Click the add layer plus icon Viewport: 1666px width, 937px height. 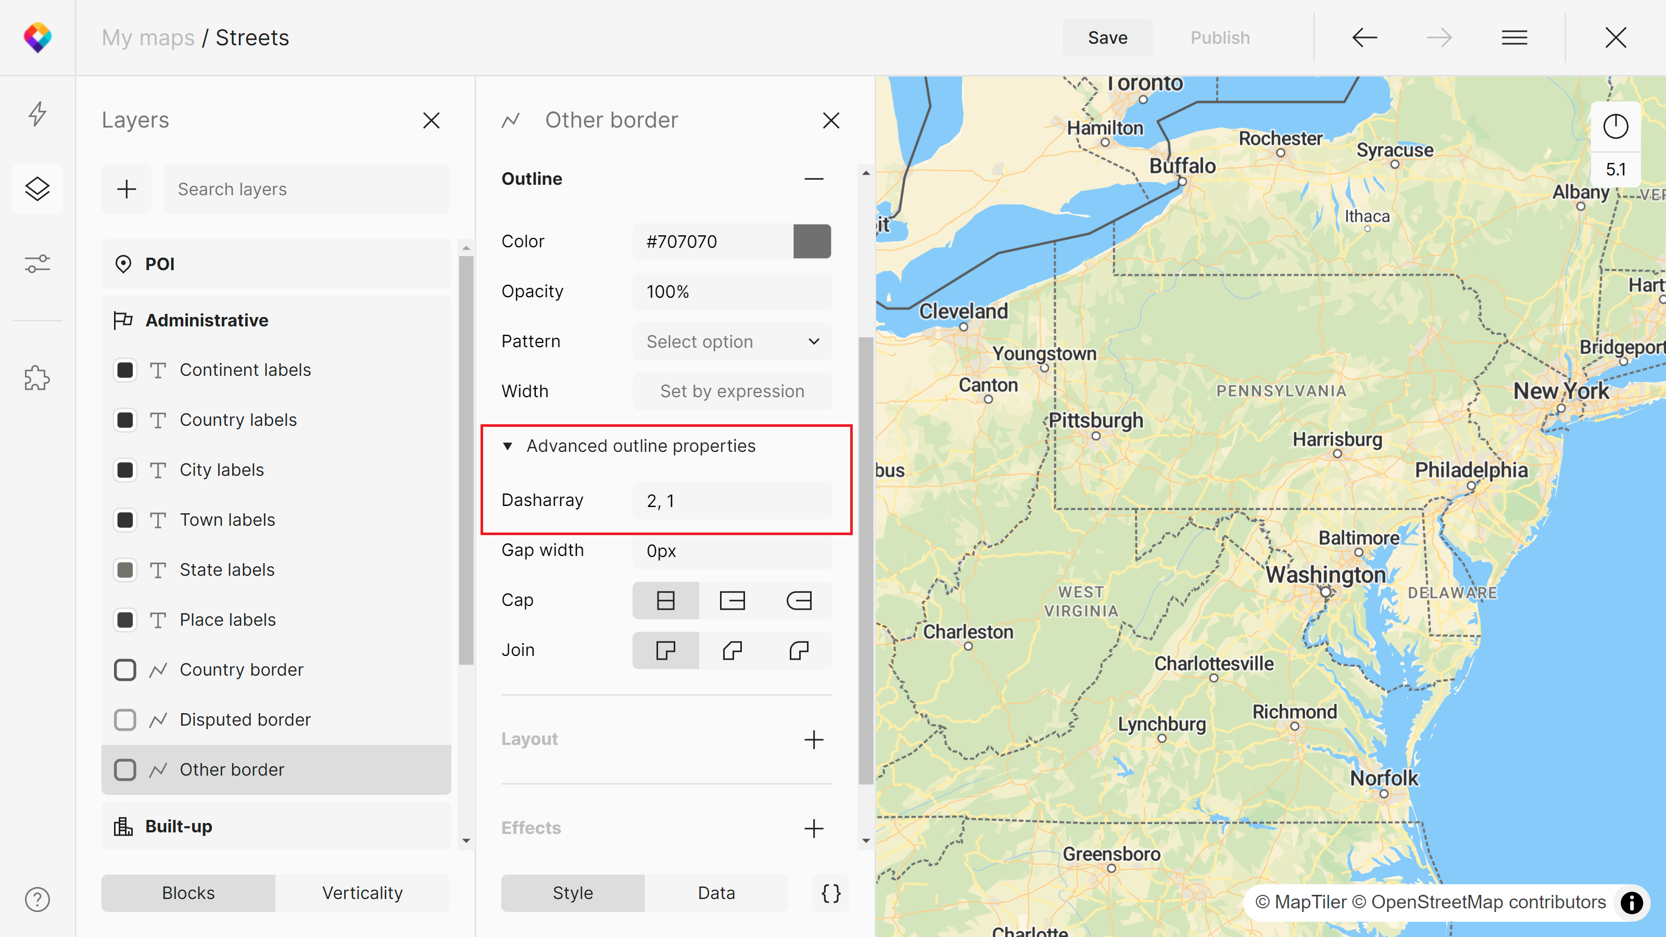click(127, 189)
